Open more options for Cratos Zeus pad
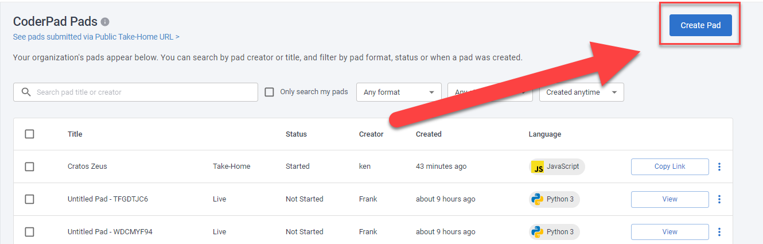The image size is (763, 244). [719, 166]
